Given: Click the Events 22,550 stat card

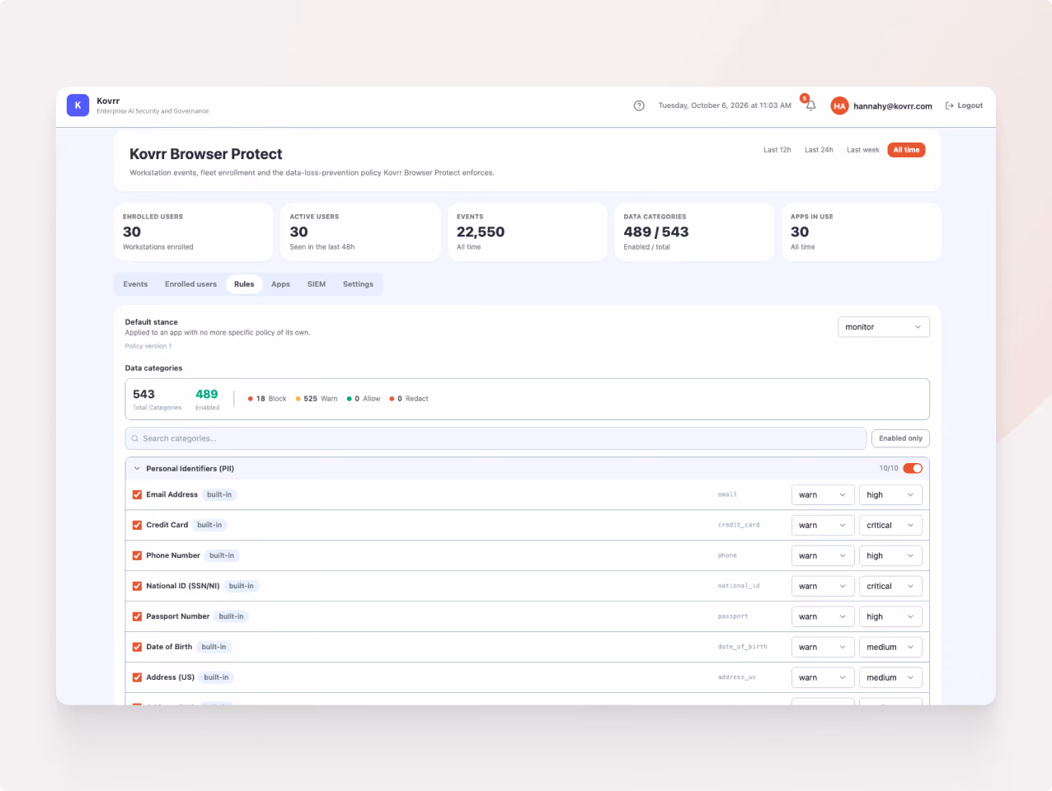Looking at the screenshot, I should 527,232.
